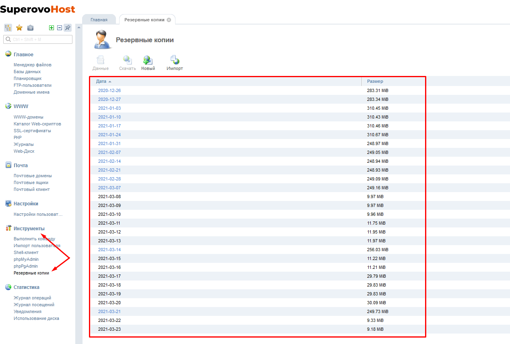Collapse all menu sections with blue minus

[x=60, y=28]
